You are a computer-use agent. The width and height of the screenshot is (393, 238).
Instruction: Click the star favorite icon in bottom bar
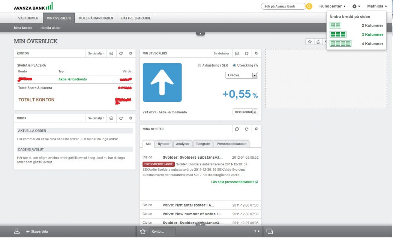pos(142,232)
